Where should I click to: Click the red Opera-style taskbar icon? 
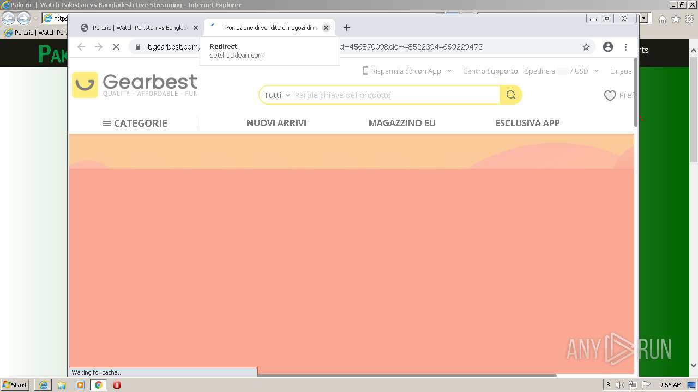click(117, 385)
